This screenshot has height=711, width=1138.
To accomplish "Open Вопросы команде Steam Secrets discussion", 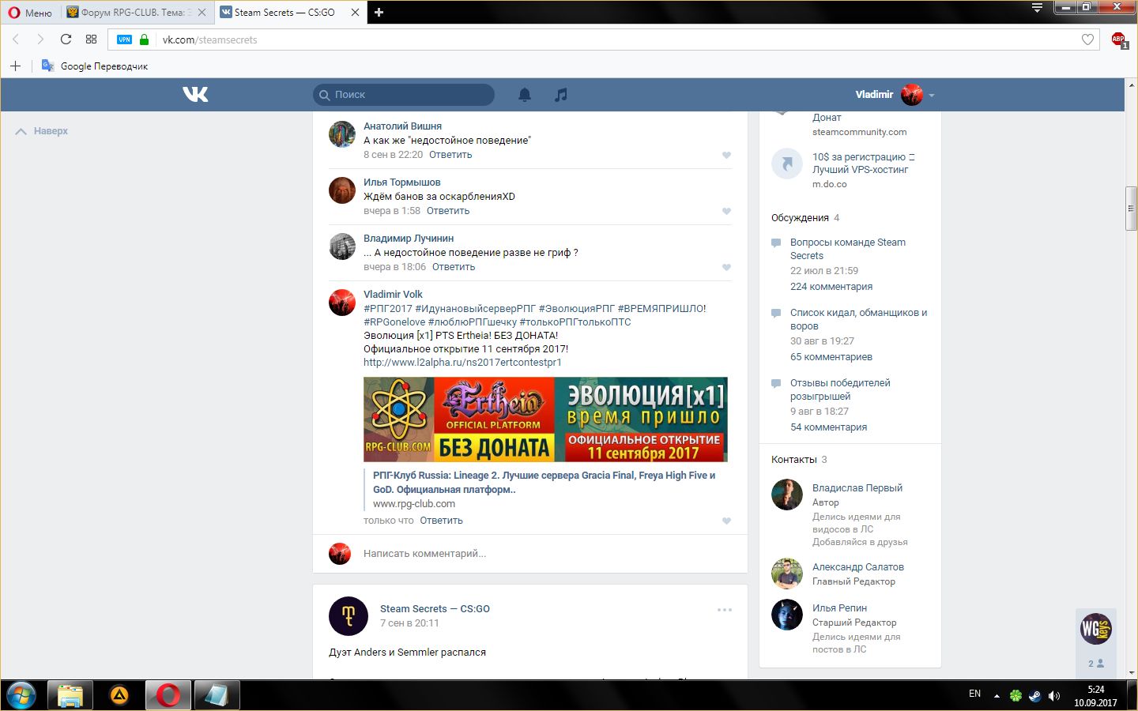I will pyautogui.click(x=848, y=249).
